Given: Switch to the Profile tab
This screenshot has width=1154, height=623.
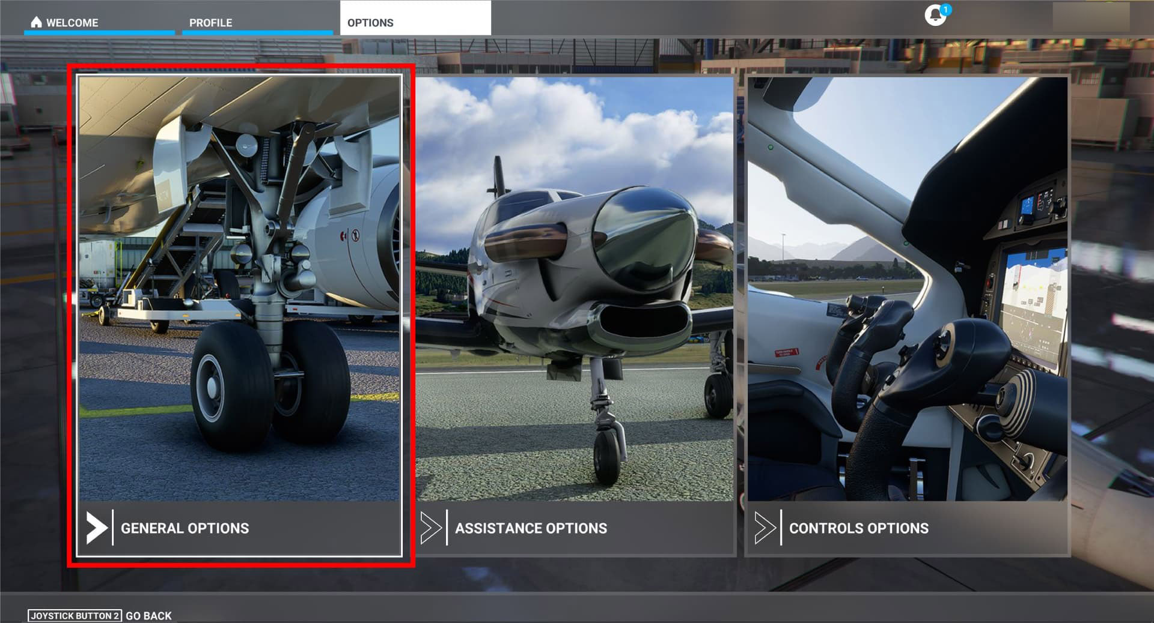Looking at the screenshot, I should [x=257, y=19].
